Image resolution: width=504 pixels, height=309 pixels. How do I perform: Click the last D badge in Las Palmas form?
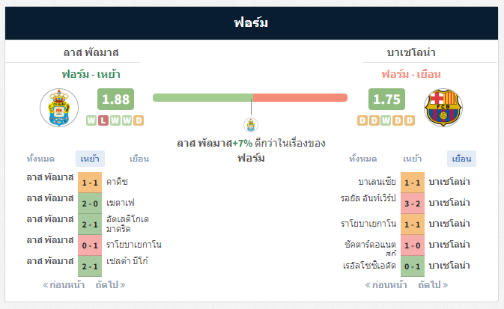(x=139, y=120)
